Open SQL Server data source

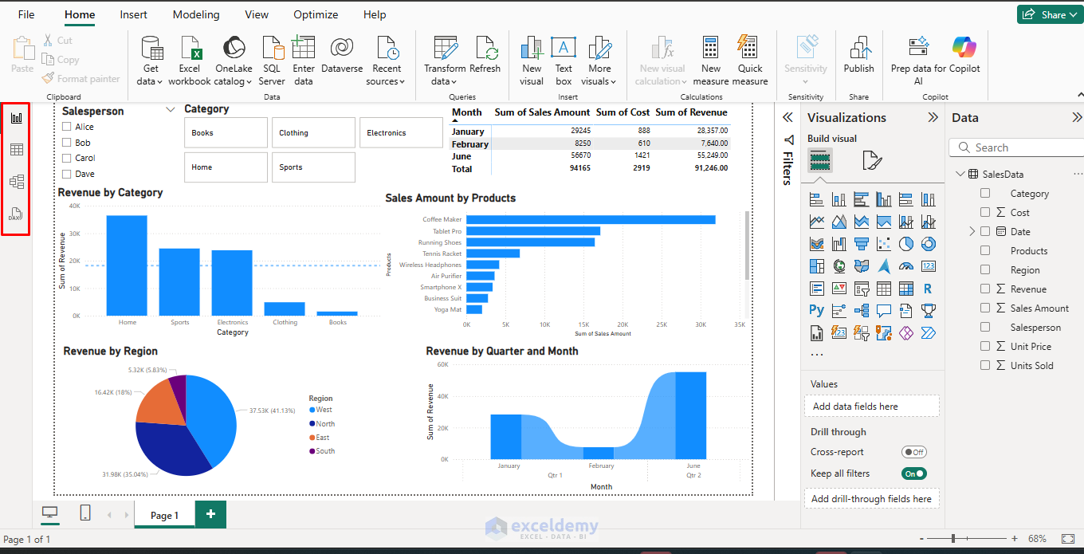tap(272, 61)
